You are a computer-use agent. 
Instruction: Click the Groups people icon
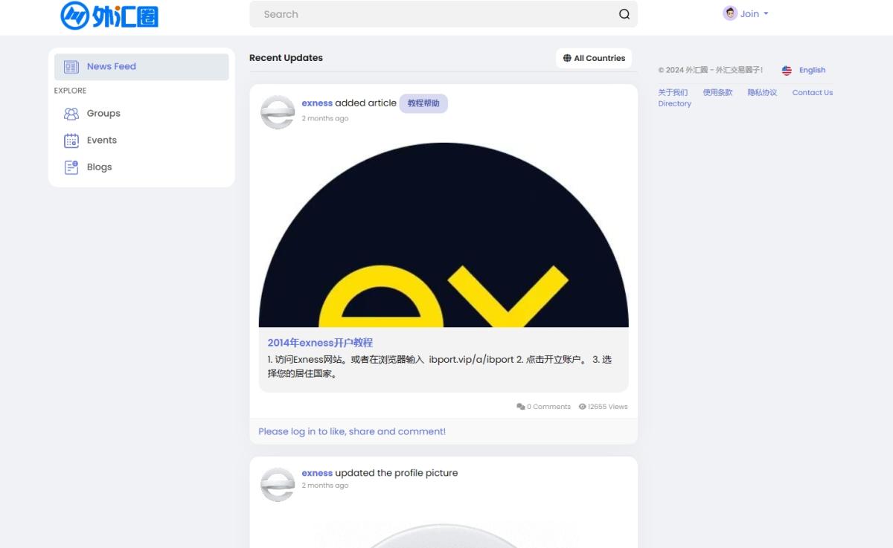click(71, 114)
